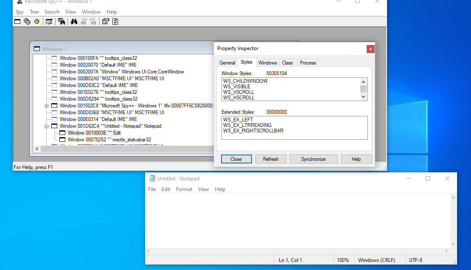
Task: Select Window 000100FA tooltips_class32 item
Action: coord(98,58)
